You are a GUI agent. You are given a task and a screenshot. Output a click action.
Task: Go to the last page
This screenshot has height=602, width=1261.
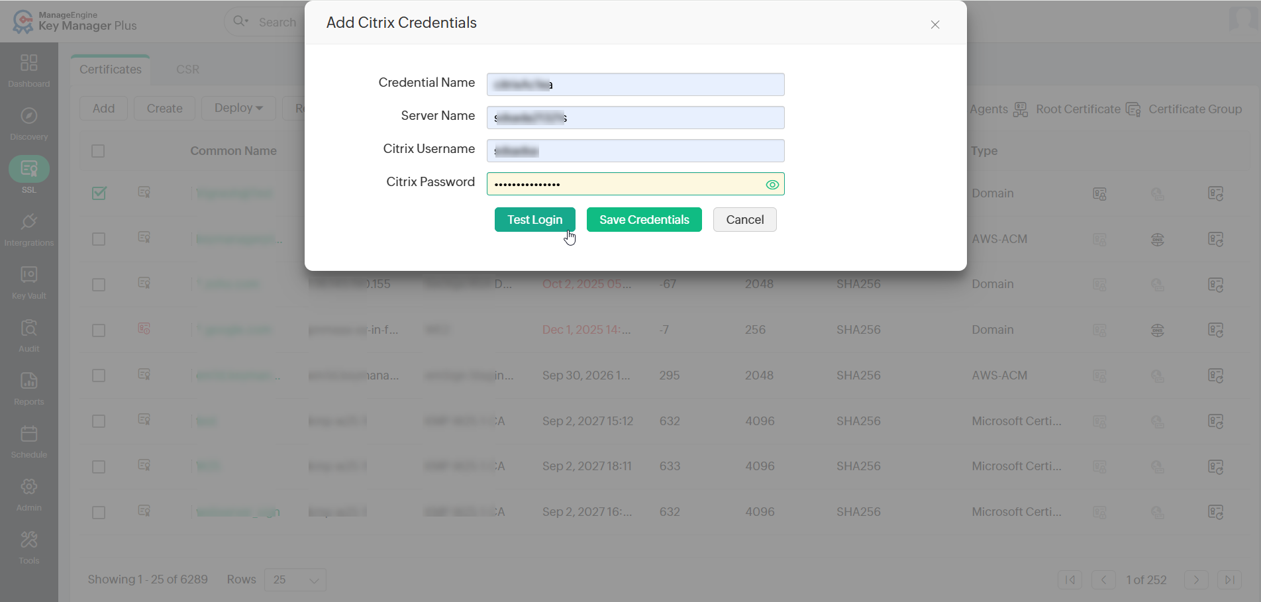pyautogui.click(x=1230, y=580)
